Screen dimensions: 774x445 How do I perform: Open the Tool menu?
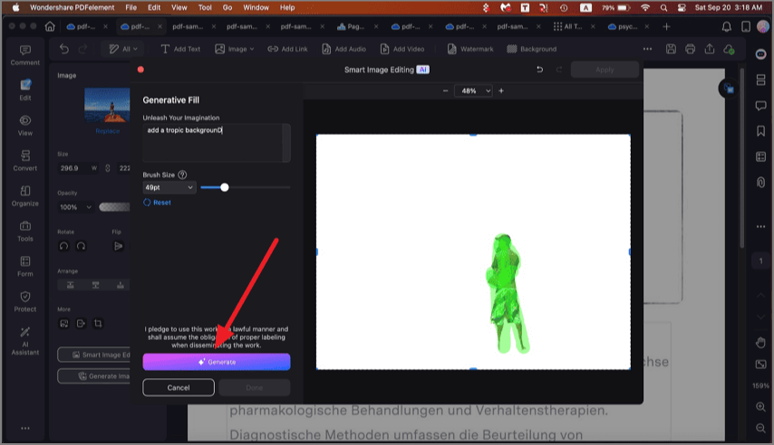[x=205, y=7]
